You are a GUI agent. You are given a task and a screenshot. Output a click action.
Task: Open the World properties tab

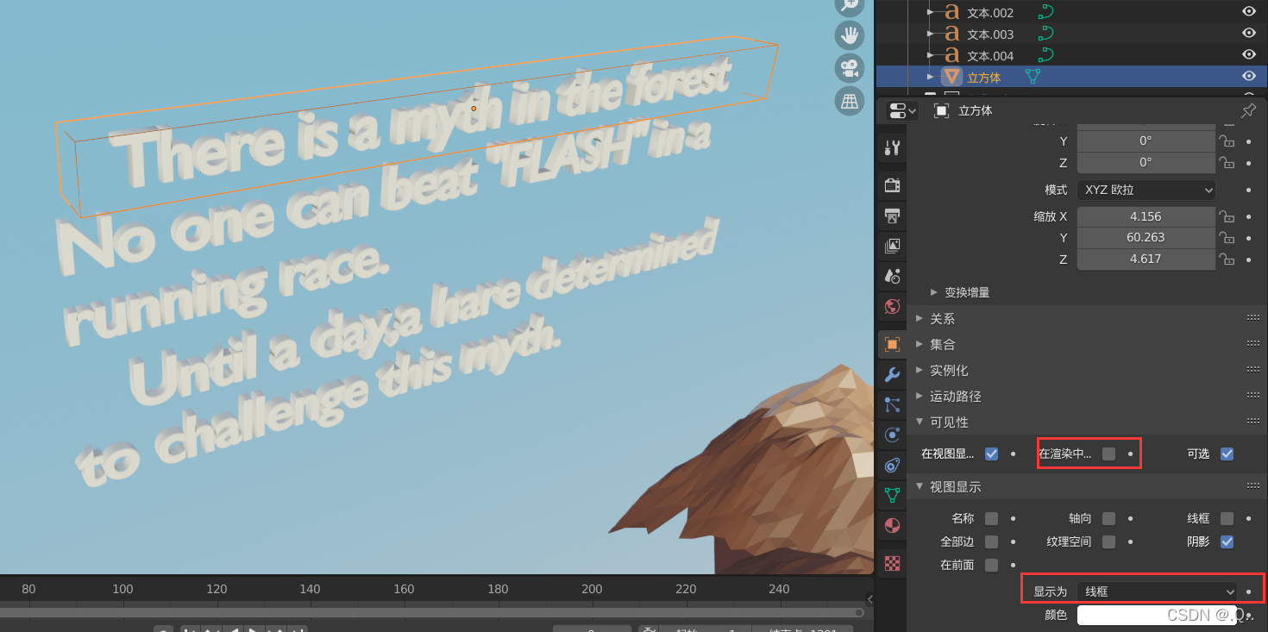tap(892, 306)
